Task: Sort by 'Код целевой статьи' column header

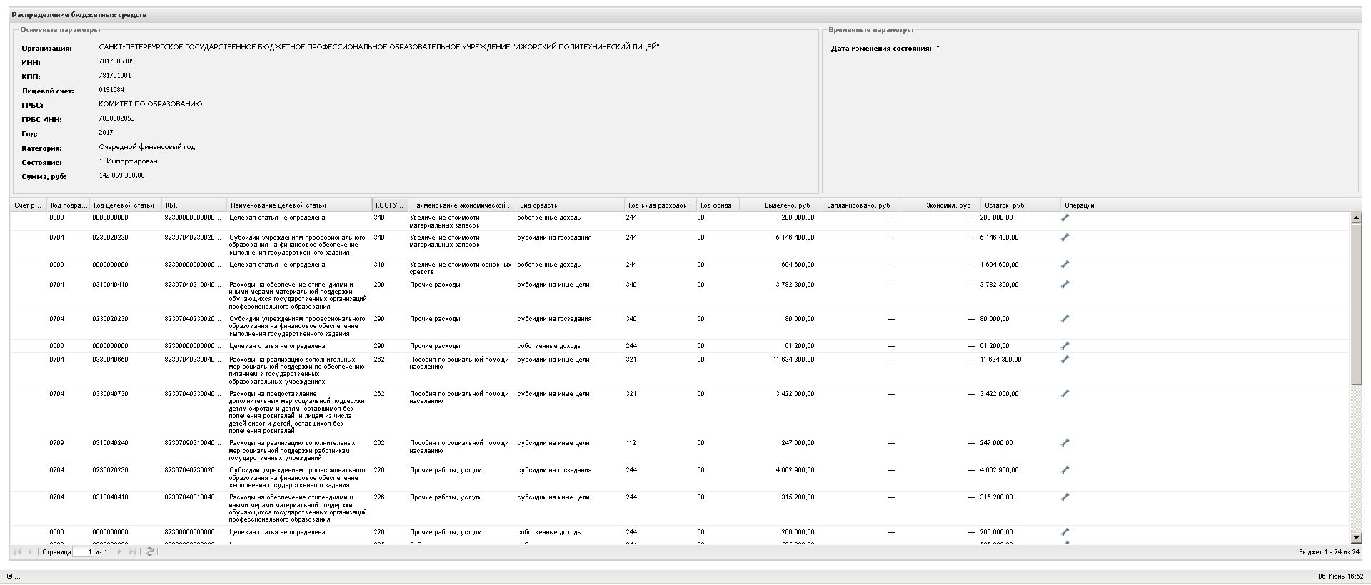Action: click(x=126, y=205)
